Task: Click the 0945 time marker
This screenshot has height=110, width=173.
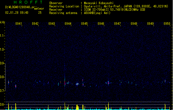Action: point(84,23)
